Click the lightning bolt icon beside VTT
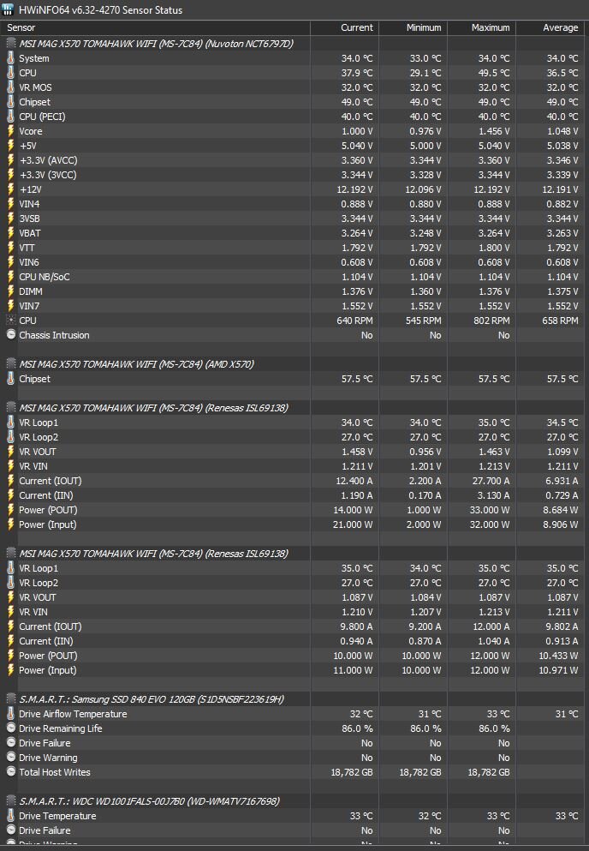 [x=10, y=248]
